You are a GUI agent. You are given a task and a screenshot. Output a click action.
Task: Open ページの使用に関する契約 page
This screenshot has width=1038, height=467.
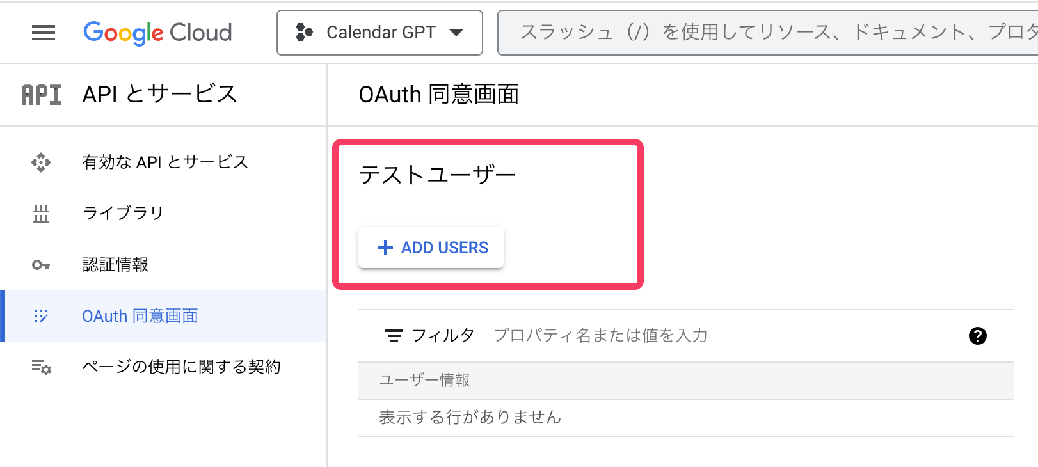click(181, 367)
